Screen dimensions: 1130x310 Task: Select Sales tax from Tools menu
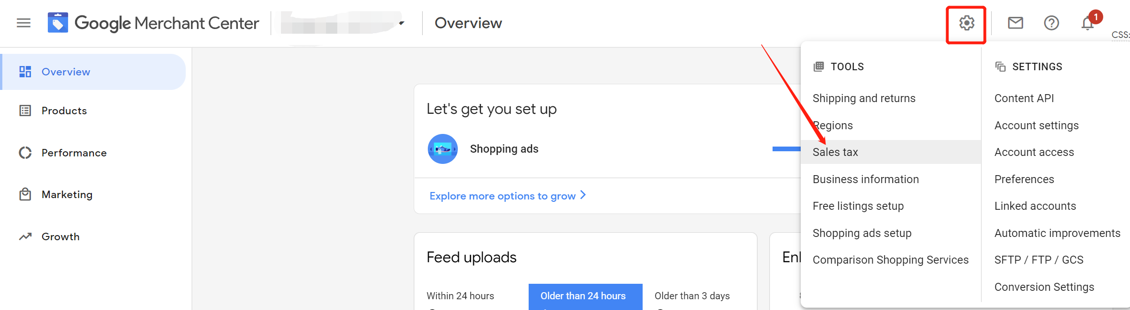pos(835,152)
